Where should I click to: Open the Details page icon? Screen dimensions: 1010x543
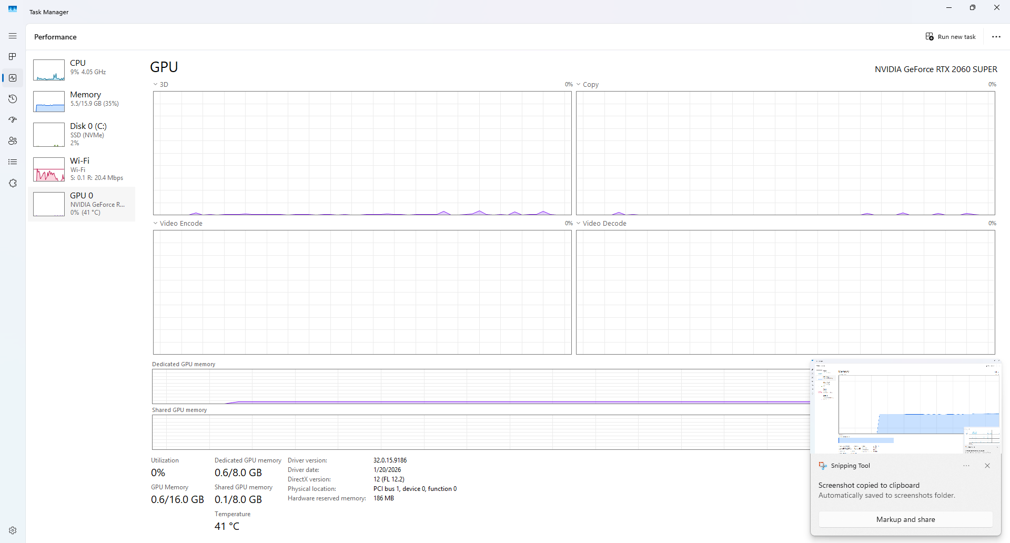tap(13, 162)
